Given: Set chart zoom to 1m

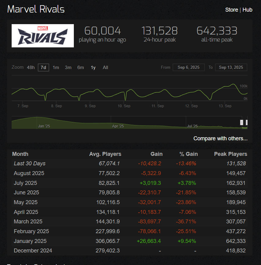Looking at the screenshot, I should 56,68.
